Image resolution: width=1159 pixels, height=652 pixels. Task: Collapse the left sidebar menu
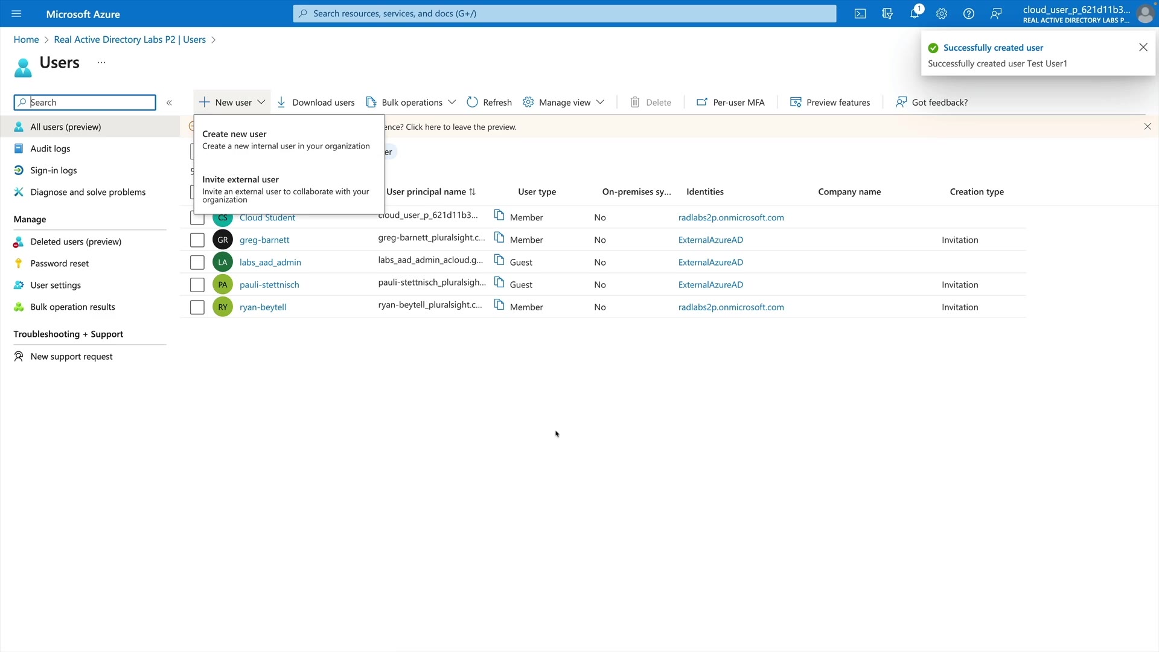click(x=169, y=103)
